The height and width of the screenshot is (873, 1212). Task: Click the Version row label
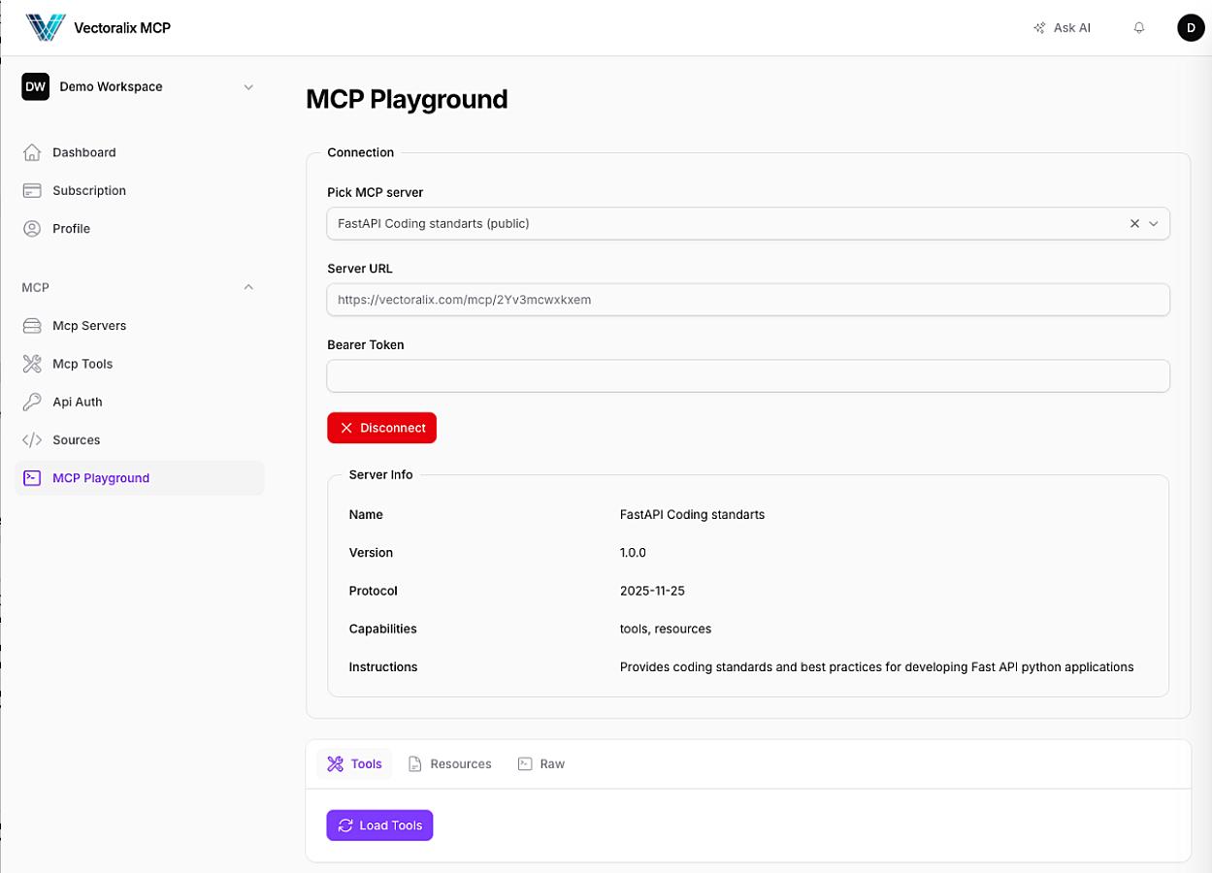coord(371,553)
